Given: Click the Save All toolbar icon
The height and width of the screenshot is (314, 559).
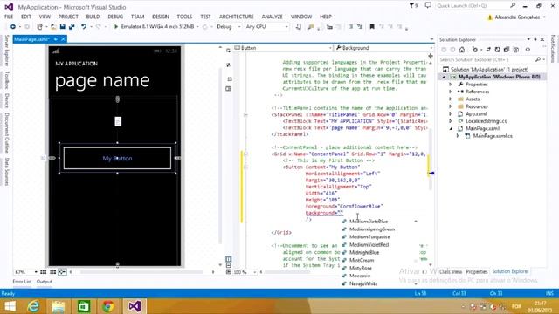Looking at the screenshot, I should click(x=72, y=27).
